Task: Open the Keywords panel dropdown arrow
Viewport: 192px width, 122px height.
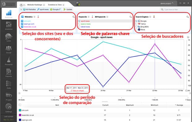Action: pyautogui.click(x=89, y=17)
